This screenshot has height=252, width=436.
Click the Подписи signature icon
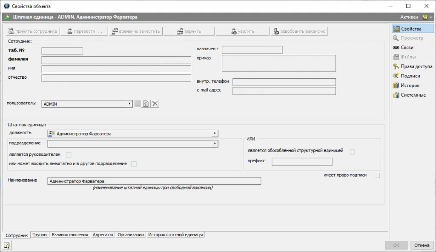[x=396, y=76]
